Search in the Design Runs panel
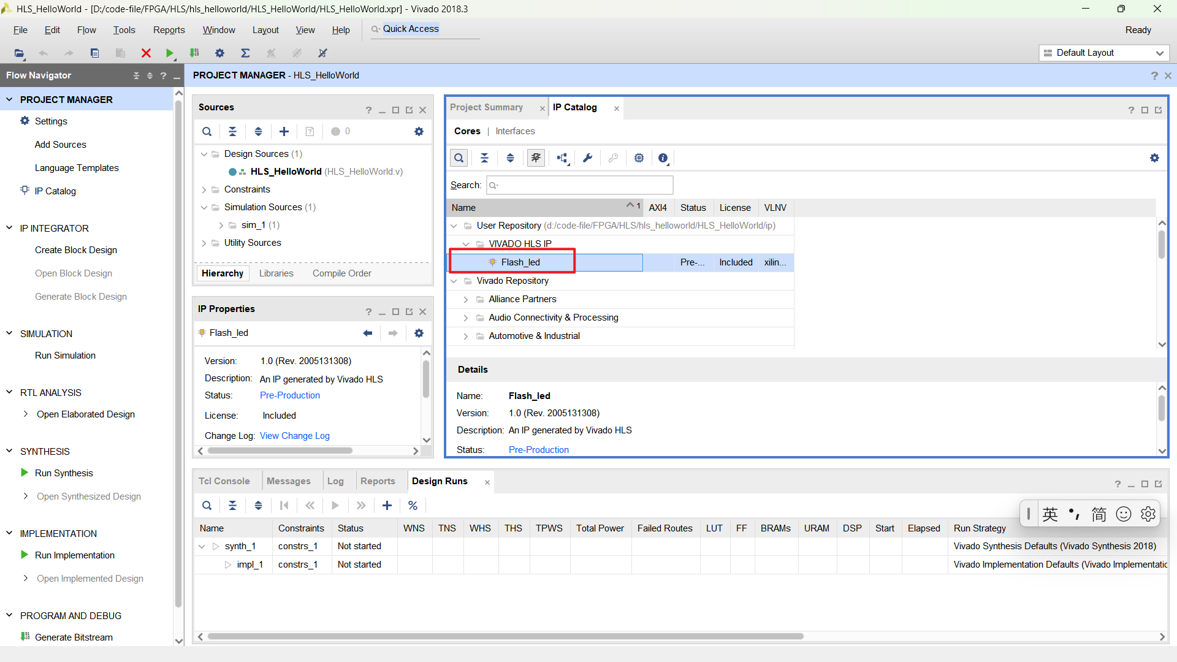Screen dimensions: 1177x662 click(207, 506)
